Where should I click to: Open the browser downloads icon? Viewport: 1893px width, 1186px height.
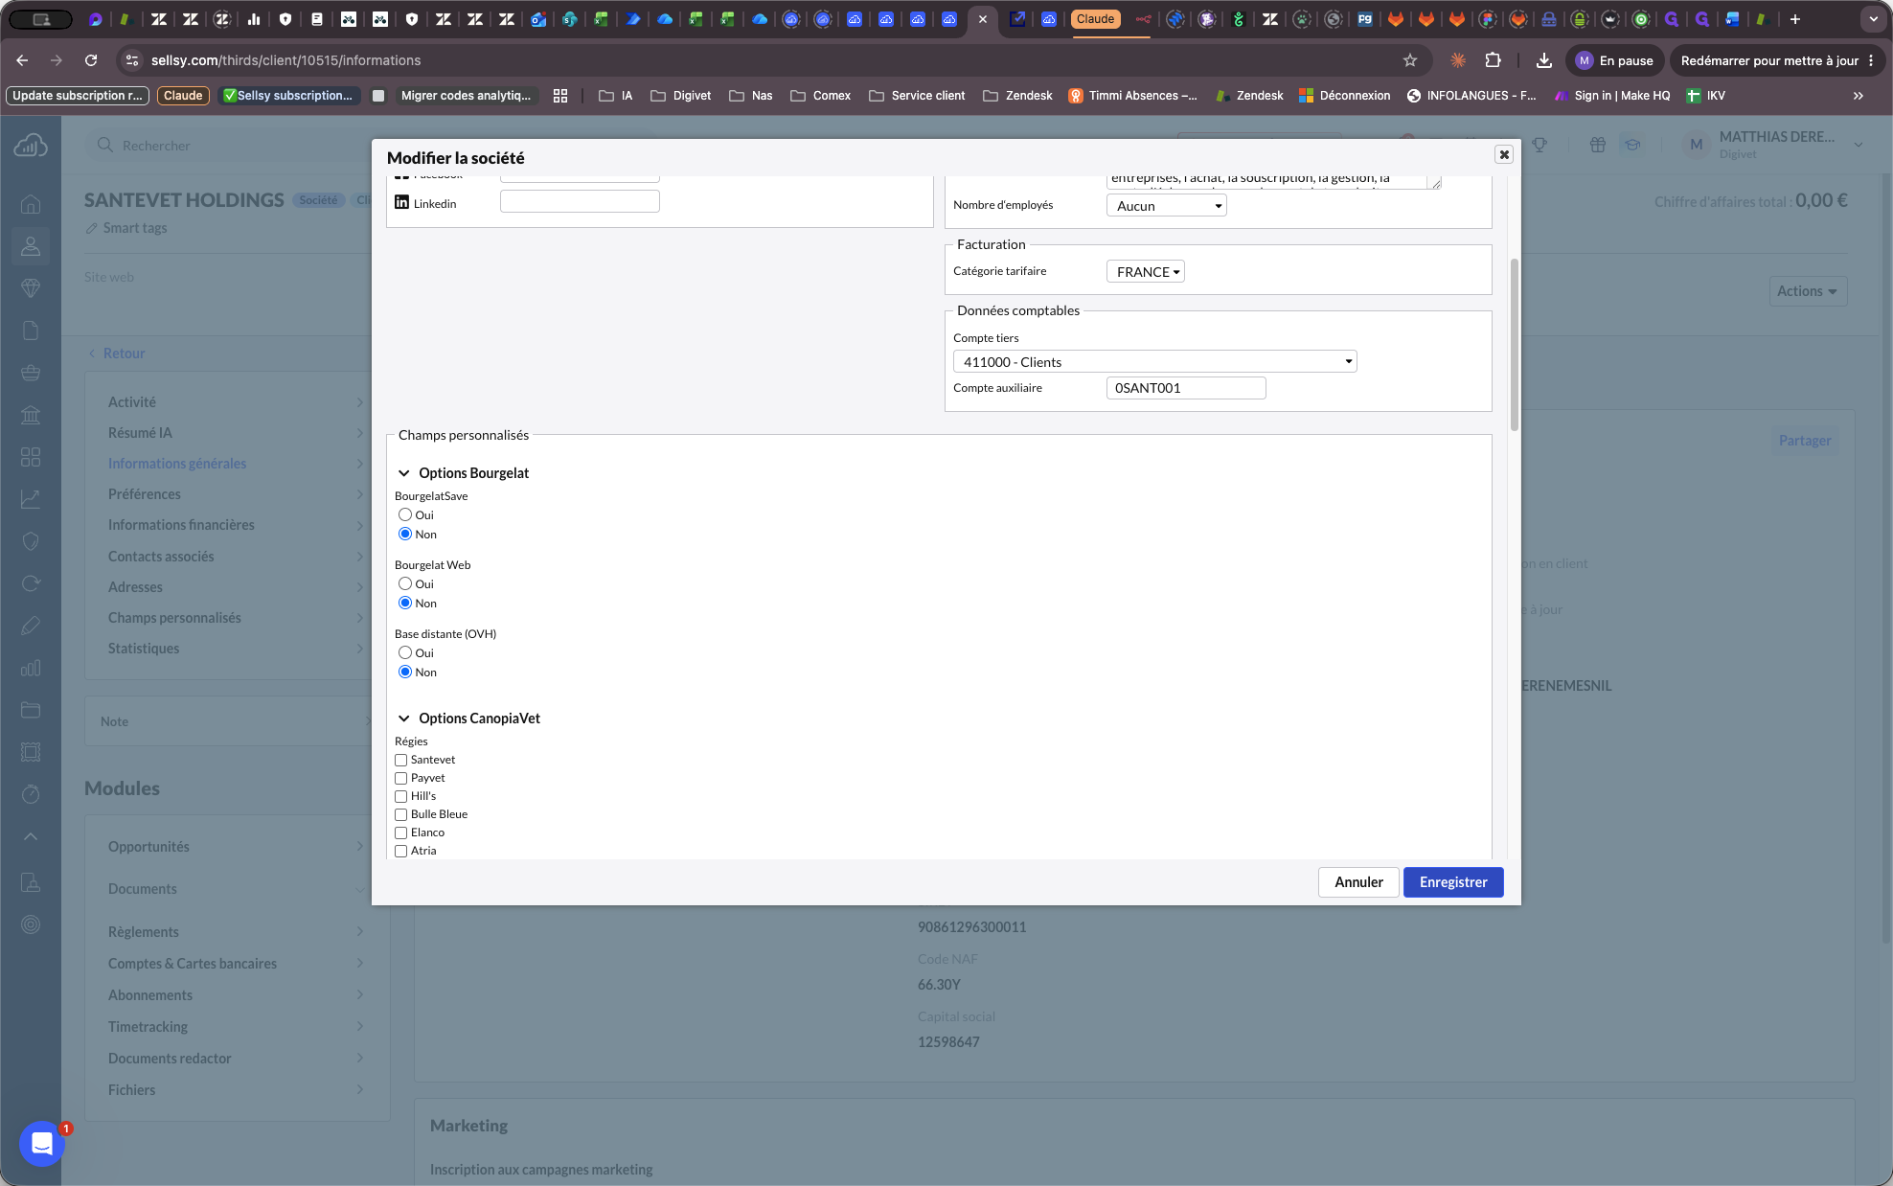1544,60
